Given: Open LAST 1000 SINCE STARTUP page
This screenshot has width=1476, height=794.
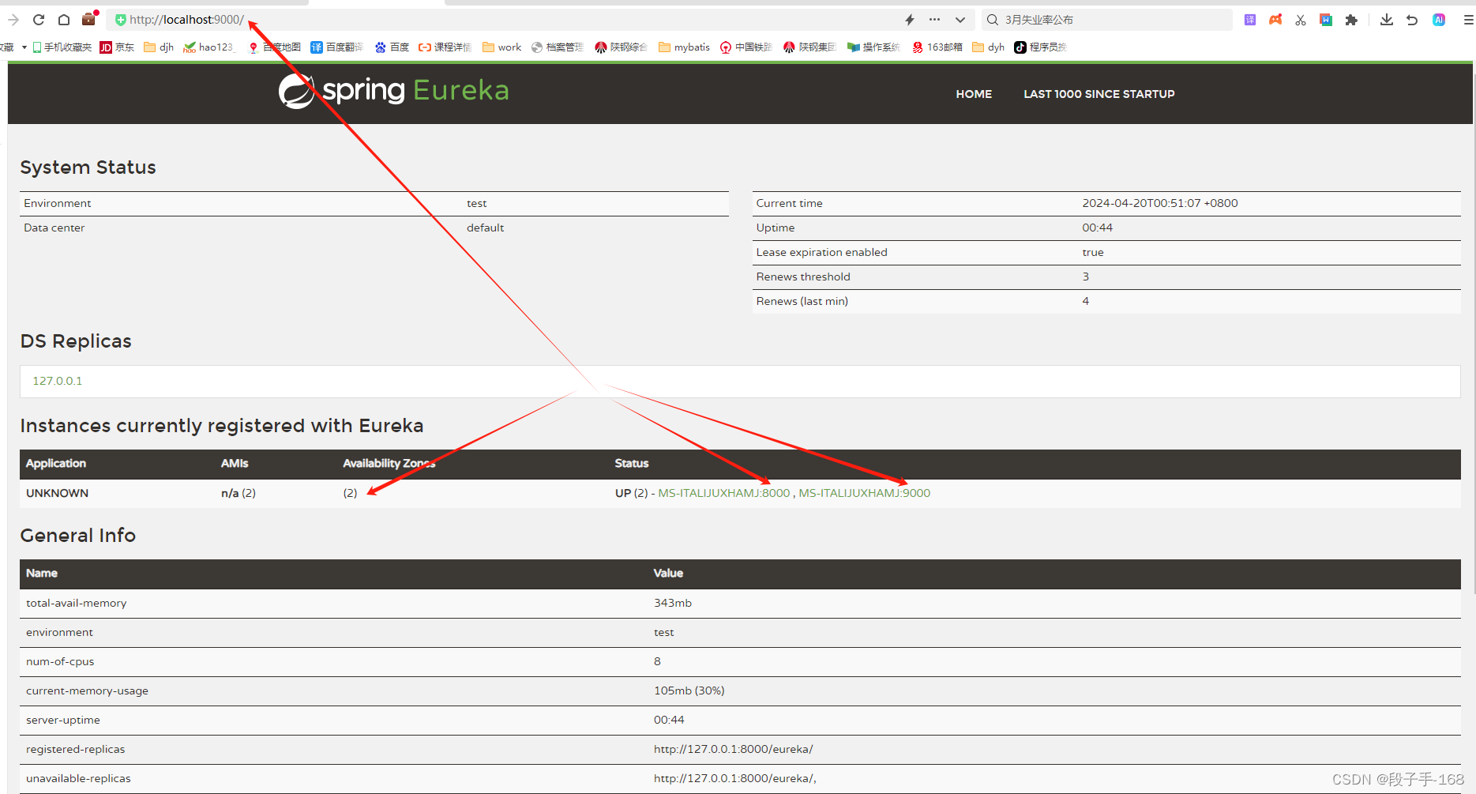Looking at the screenshot, I should [1099, 94].
